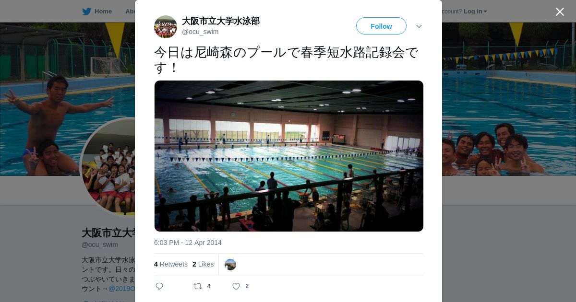Click the 6:03 PM - 12 Apr 2014 timestamp
The width and height of the screenshot is (576, 302).
(188, 243)
